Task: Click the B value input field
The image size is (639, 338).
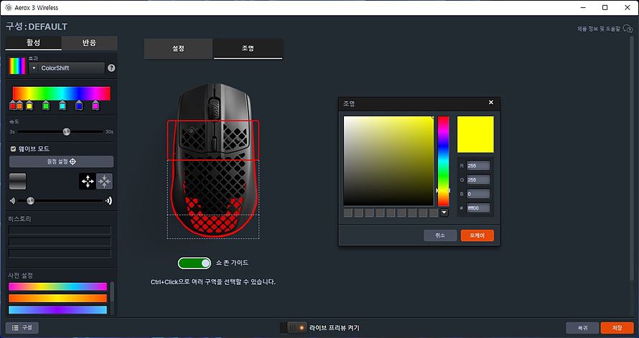Action: (478, 194)
